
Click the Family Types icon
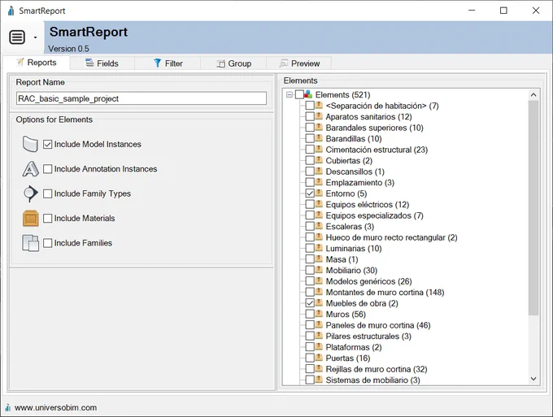click(x=30, y=193)
